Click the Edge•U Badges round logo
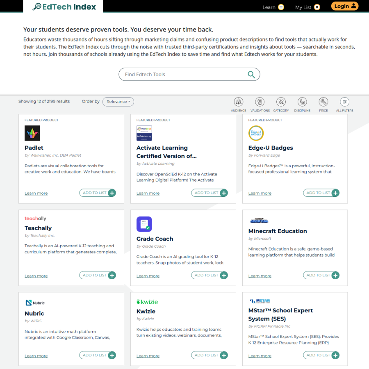Screen dimensions: 369x369 point(256,133)
